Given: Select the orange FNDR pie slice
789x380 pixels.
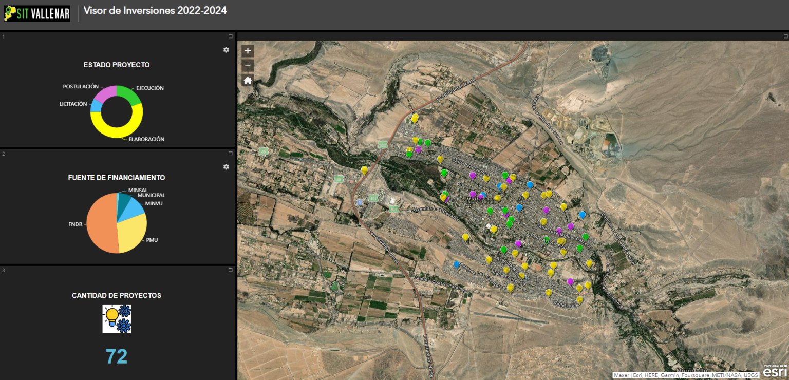Looking at the screenshot, I should pos(100,224).
